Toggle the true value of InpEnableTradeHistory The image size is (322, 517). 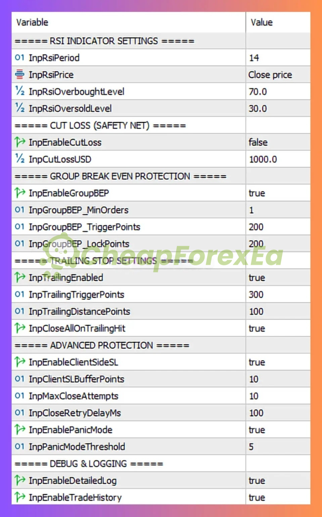point(257,497)
